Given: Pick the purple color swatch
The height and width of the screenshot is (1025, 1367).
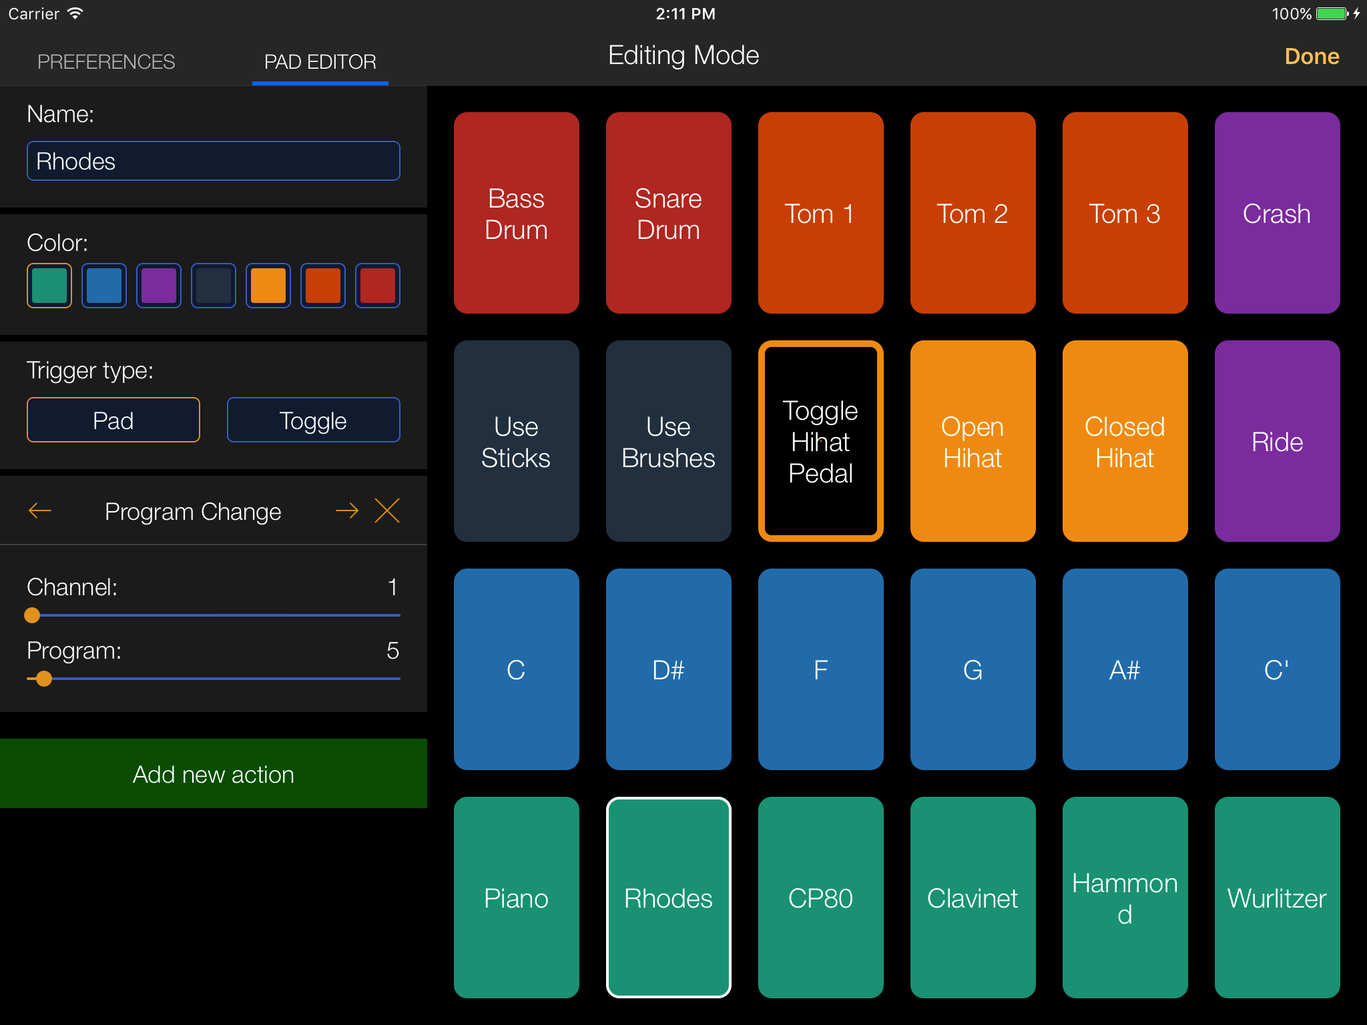Looking at the screenshot, I should 158,285.
